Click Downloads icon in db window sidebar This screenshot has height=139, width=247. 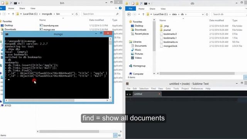pyautogui.click(x=132, y=30)
